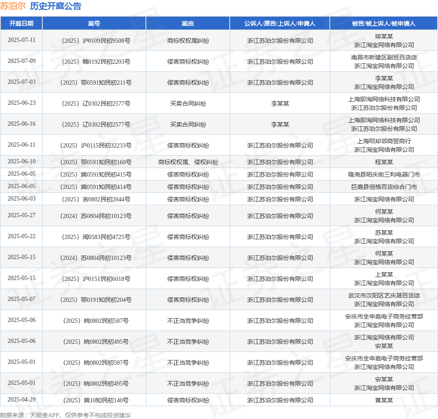Click 买卖合同纠纷 in the 2025-06-23 row
The image size is (438, 419).
(188, 103)
